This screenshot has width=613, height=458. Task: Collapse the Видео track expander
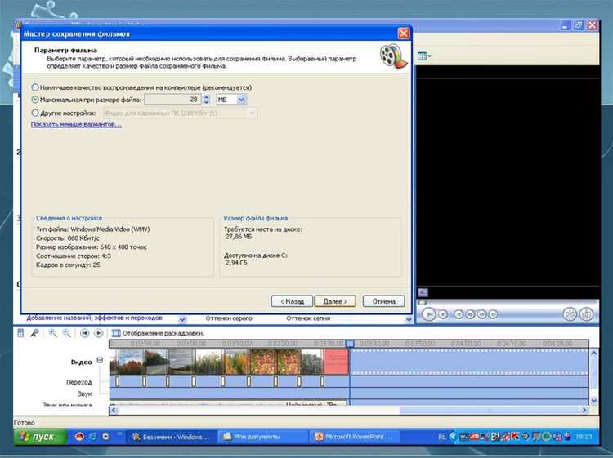pyautogui.click(x=100, y=360)
